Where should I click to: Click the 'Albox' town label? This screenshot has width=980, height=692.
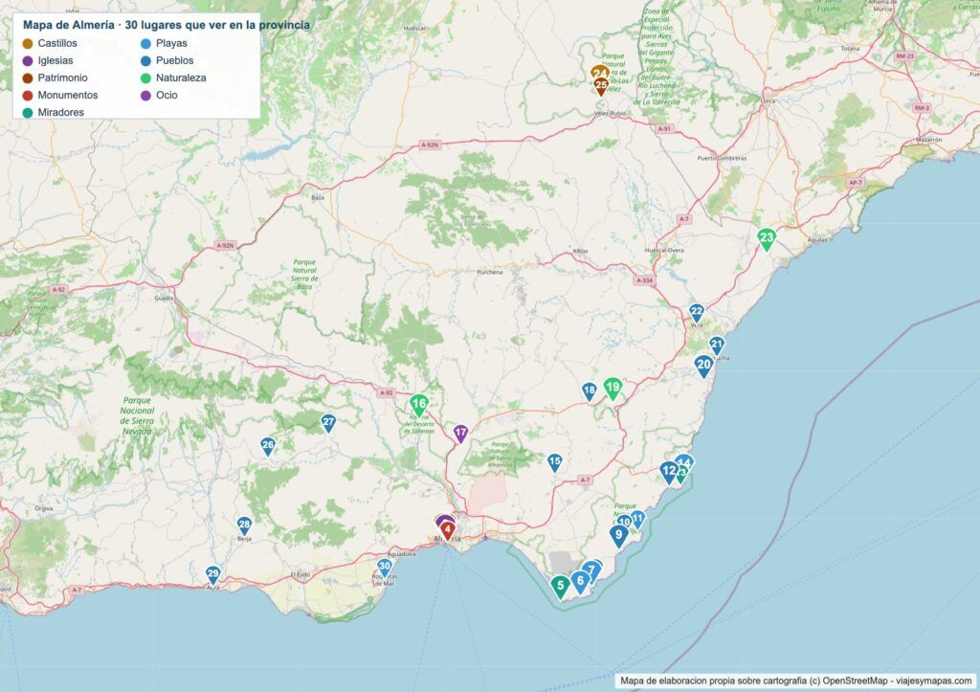(580, 251)
